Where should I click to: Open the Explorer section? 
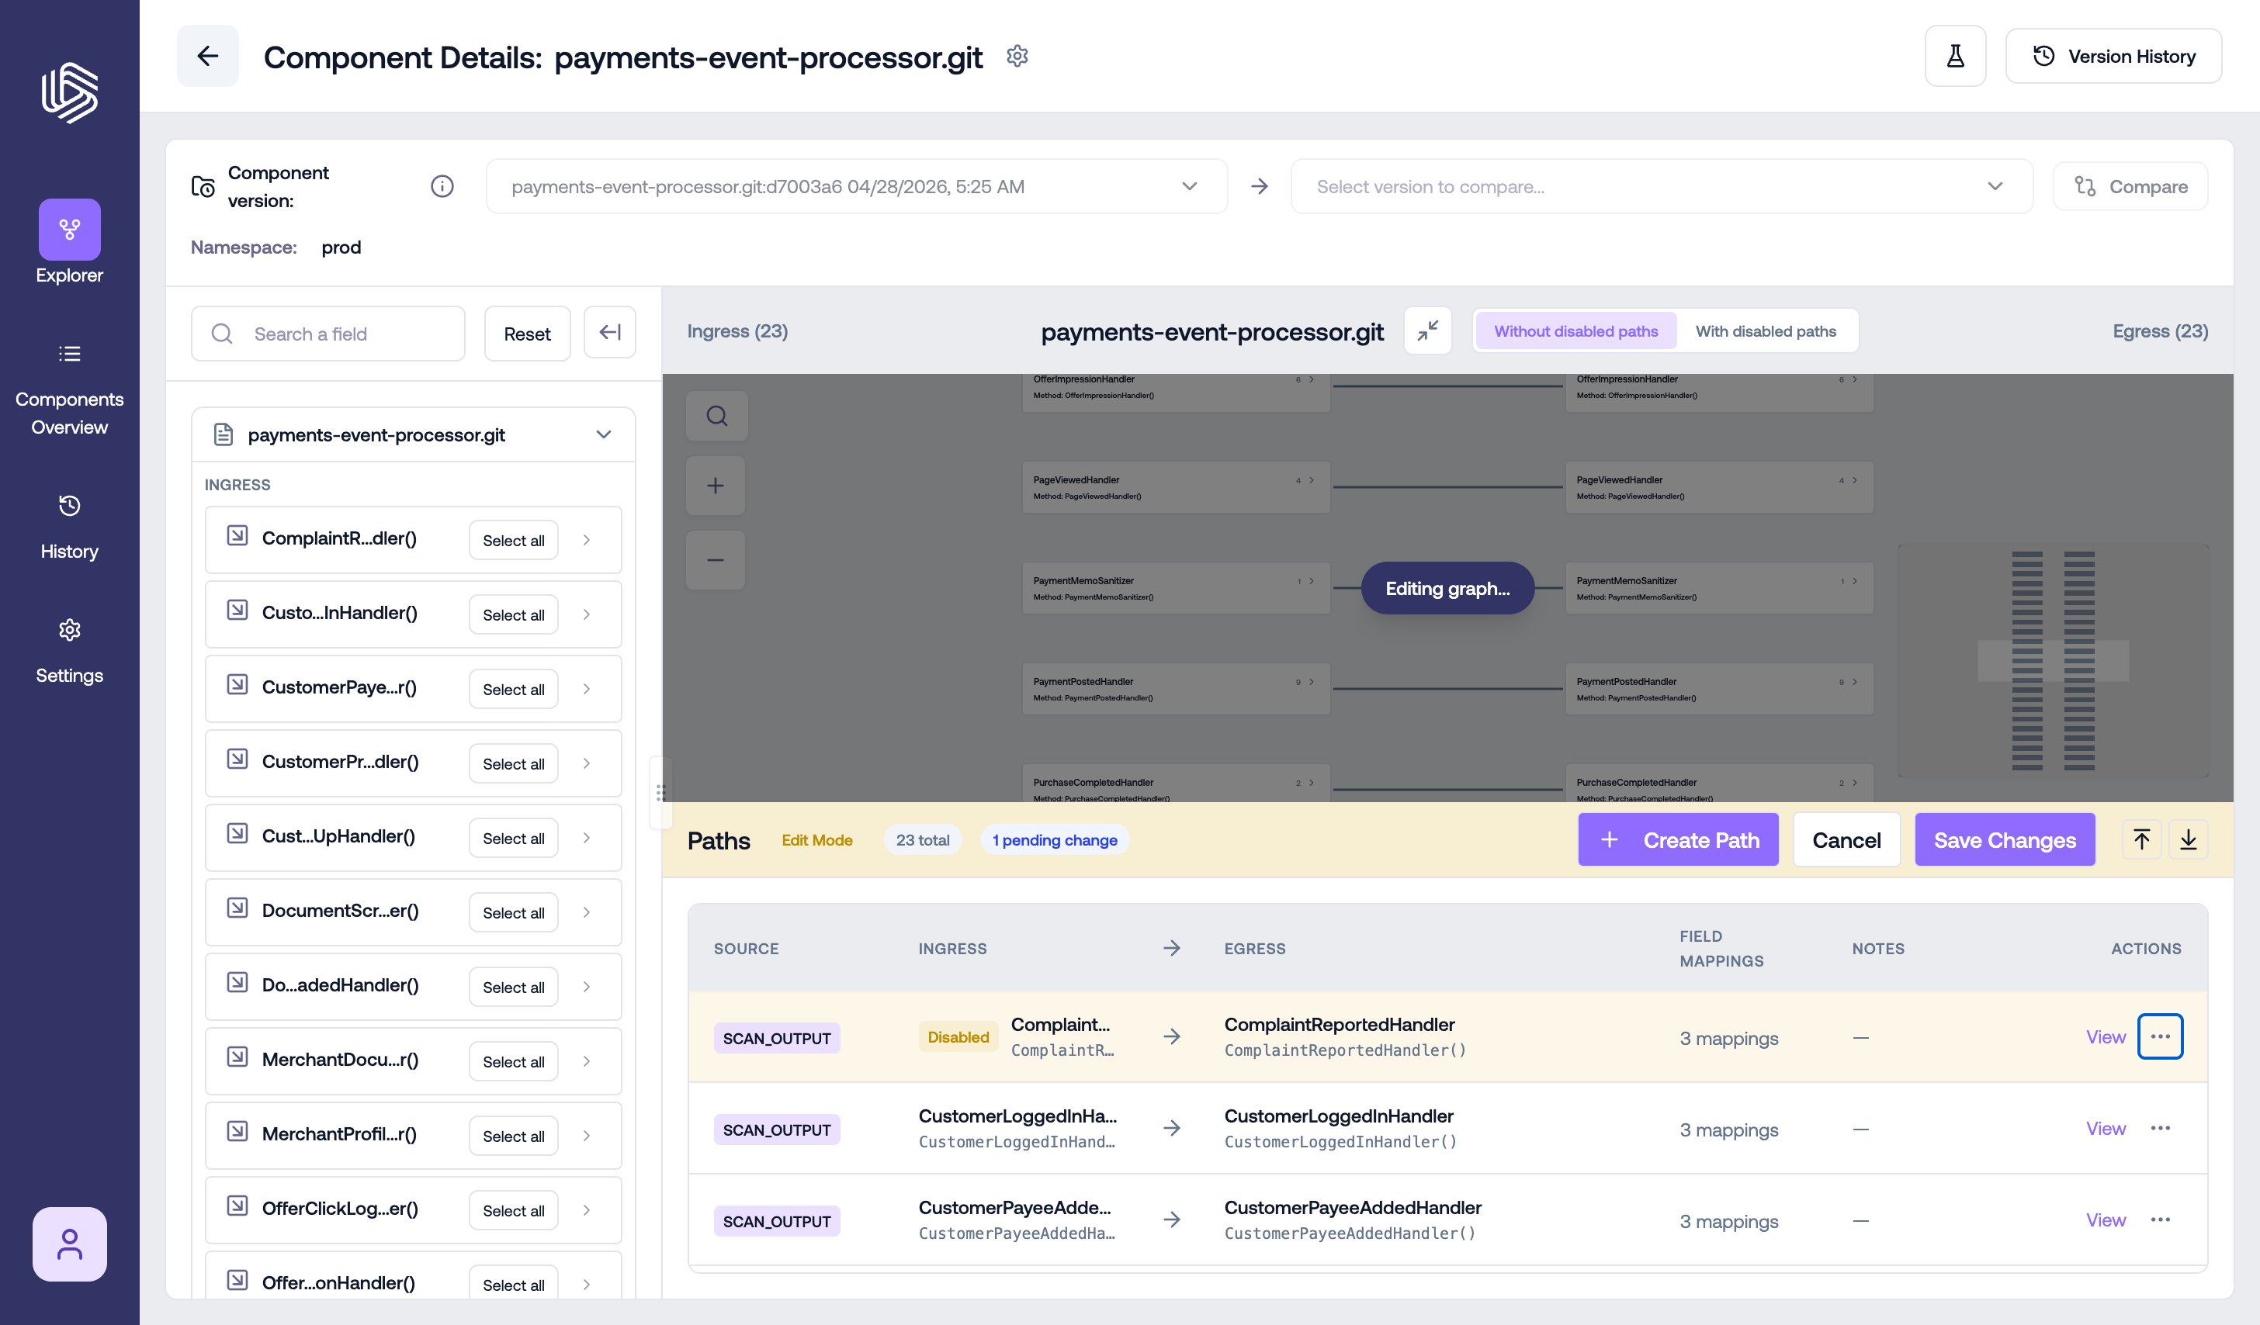[x=69, y=242]
